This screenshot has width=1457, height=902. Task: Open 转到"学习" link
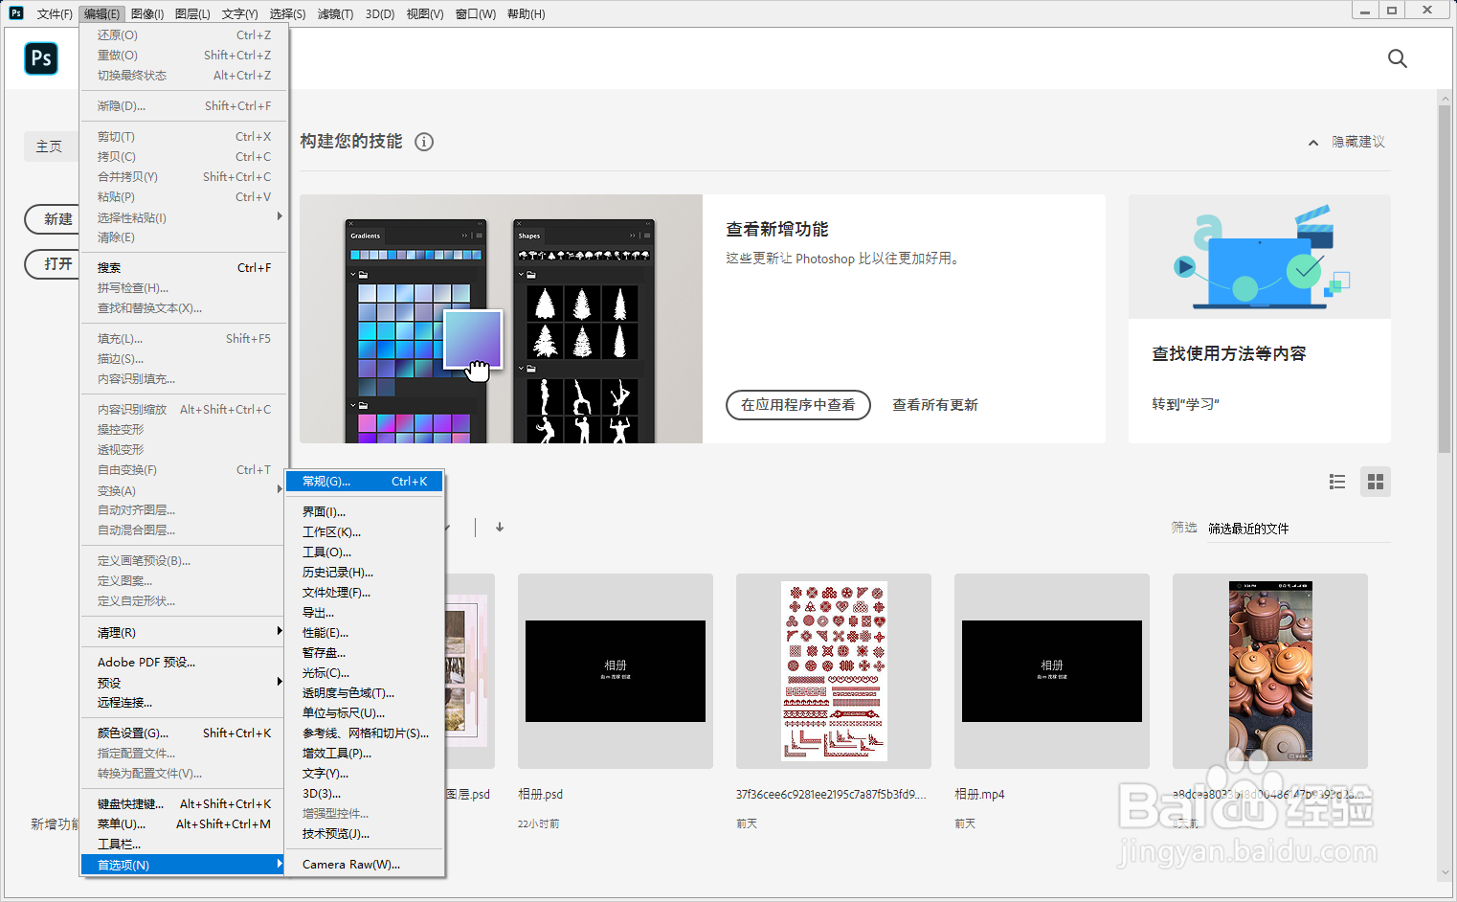(x=1185, y=404)
